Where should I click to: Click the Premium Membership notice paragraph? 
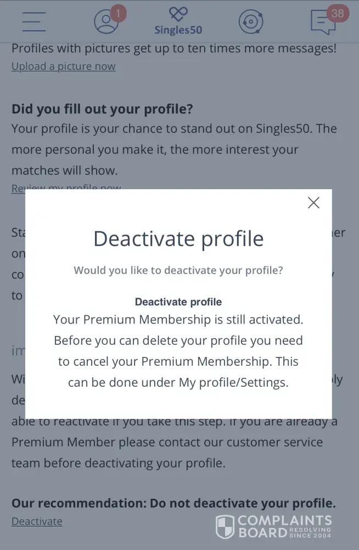[178, 351]
